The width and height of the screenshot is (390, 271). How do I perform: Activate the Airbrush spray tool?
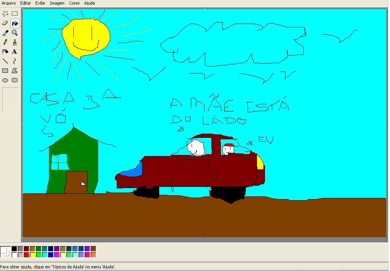[x=5, y=51]
